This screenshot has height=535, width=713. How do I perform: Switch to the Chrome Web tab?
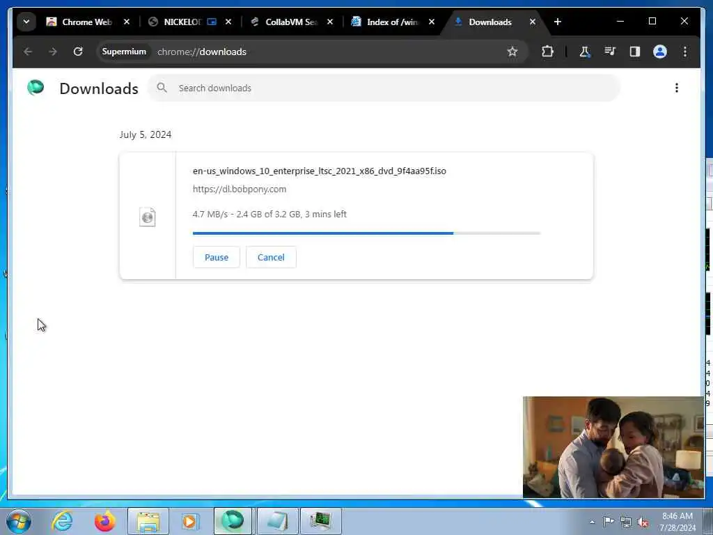tap(81, 22)
